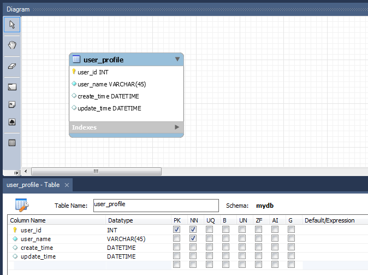Image resolution: width=368 pixels, height=275 pixels.
Task: Click the table editor icon beside Table Name
Action: [x=22, y=206]
